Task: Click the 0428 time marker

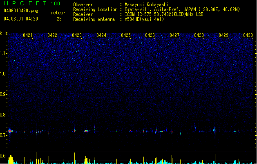Action: click(x=199, y=35)
